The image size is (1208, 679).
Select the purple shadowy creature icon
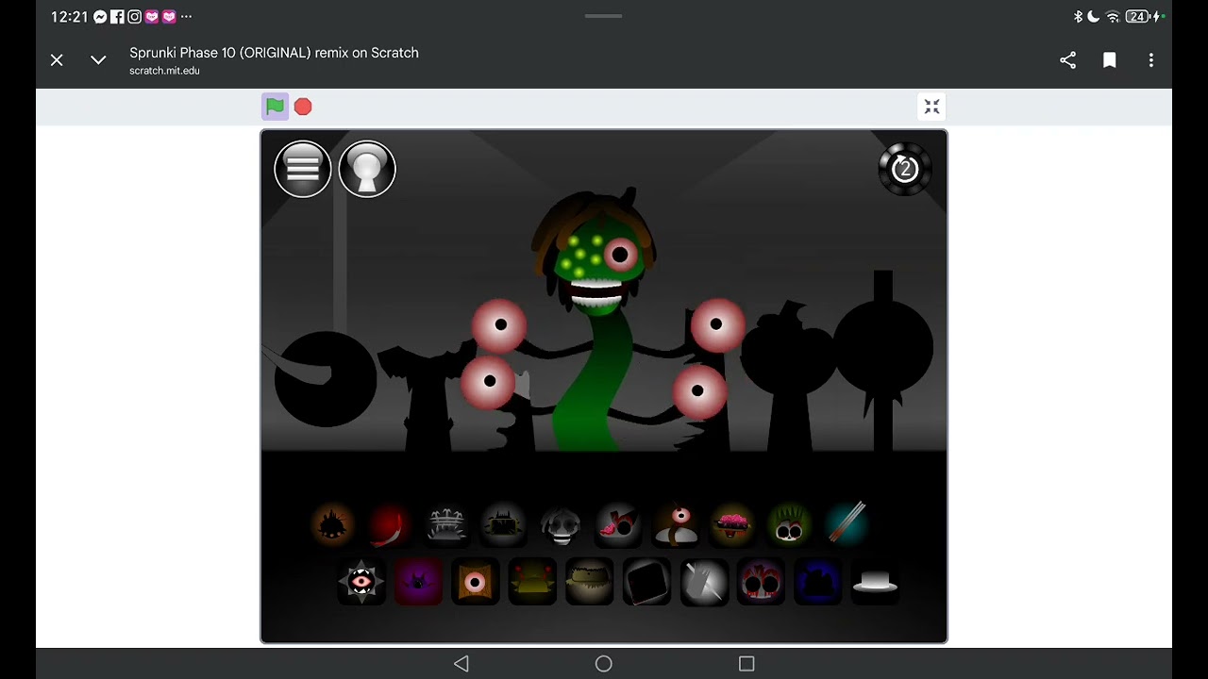(418, 581)
